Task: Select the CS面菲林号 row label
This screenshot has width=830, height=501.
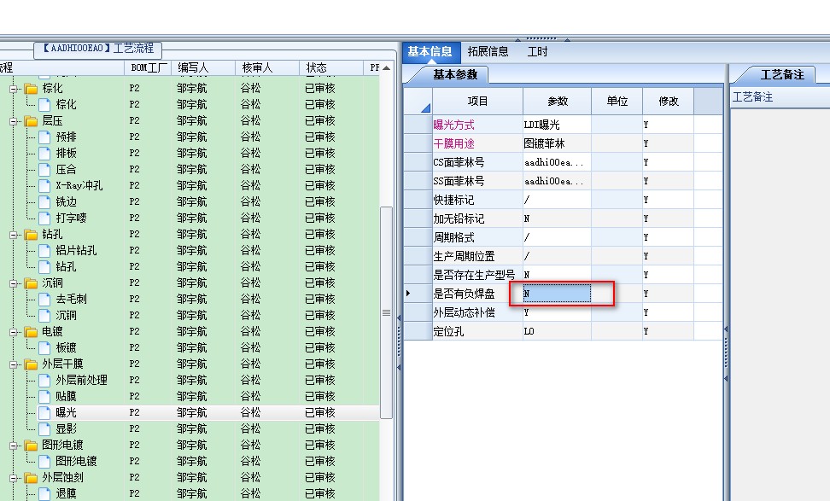Action: click(x=459, y=162)
